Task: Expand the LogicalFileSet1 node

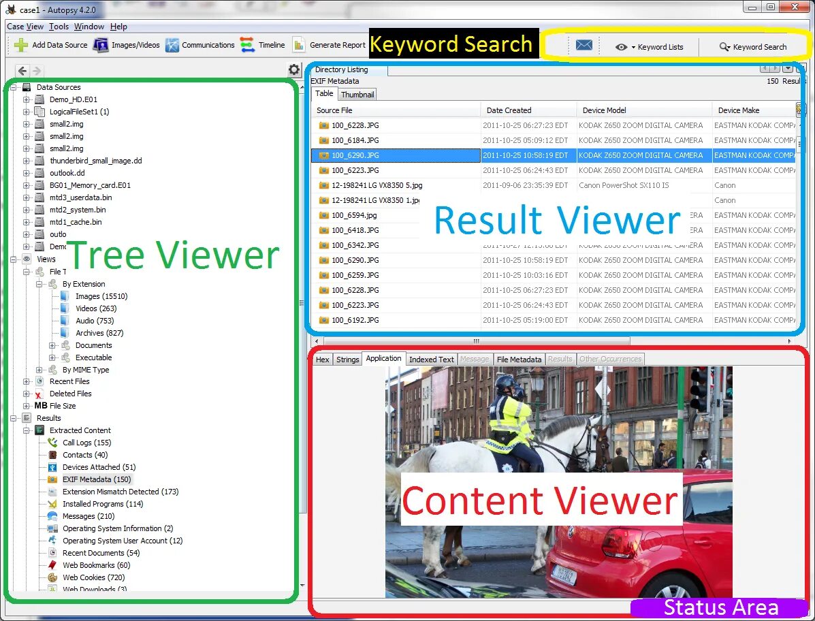Action: (x=26, y=112)
